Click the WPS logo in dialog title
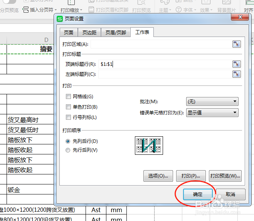 tap(60, 19)
